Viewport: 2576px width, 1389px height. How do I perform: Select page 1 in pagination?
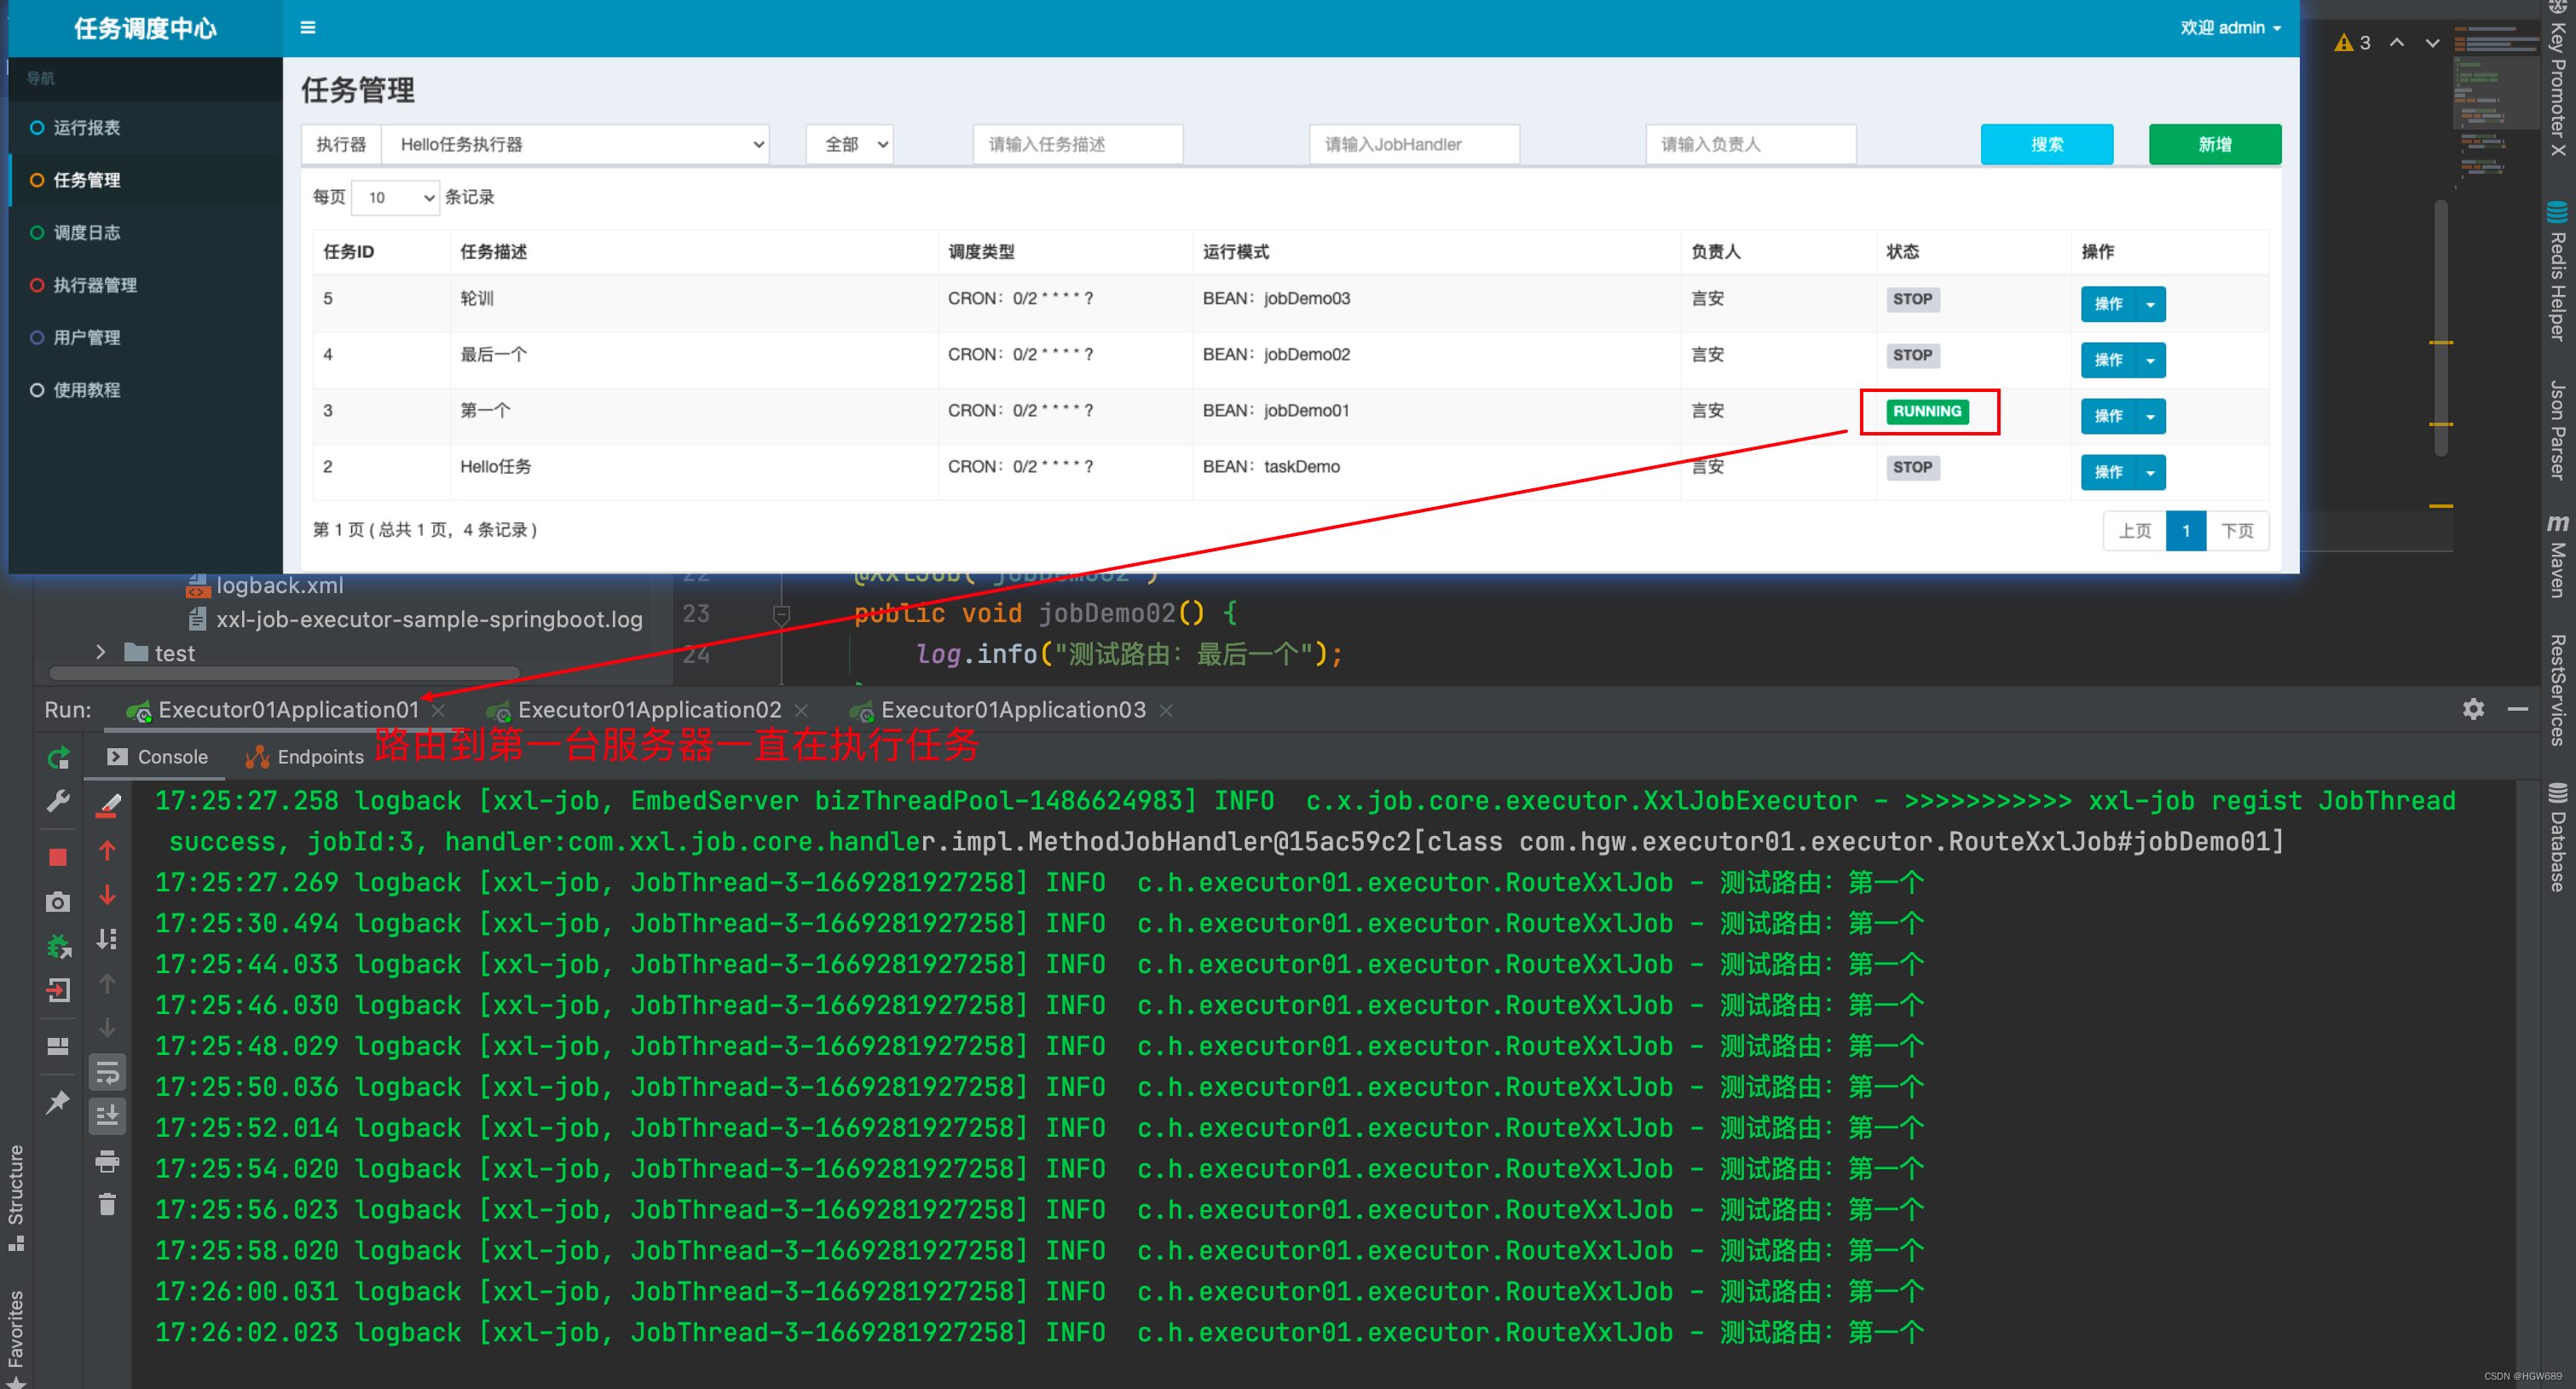2186,531
